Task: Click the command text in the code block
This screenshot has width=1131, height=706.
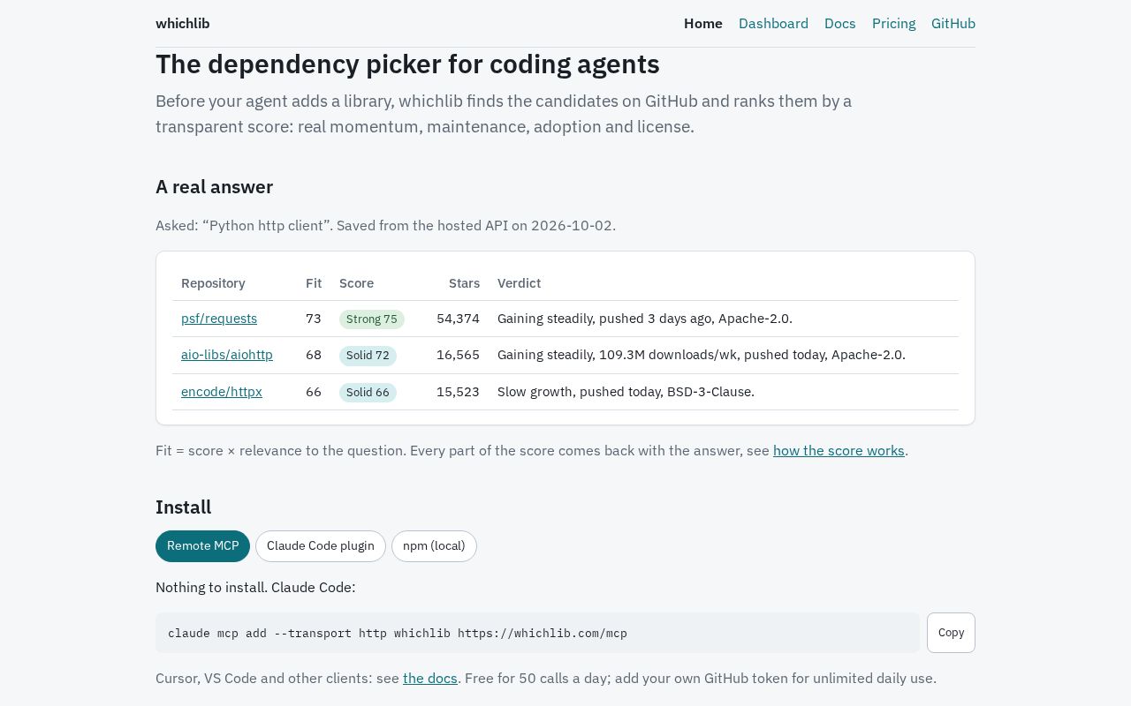Action: coord(398,633)
